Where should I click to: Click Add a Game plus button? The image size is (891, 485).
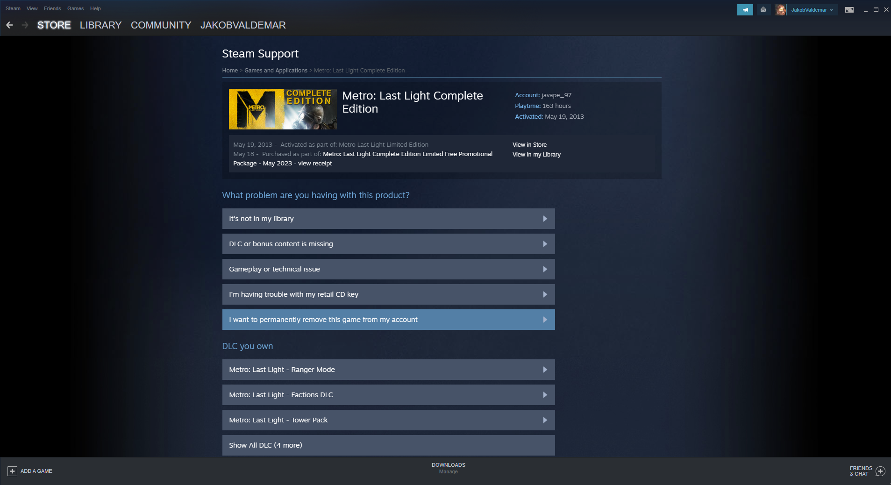[x=13, y=471]
